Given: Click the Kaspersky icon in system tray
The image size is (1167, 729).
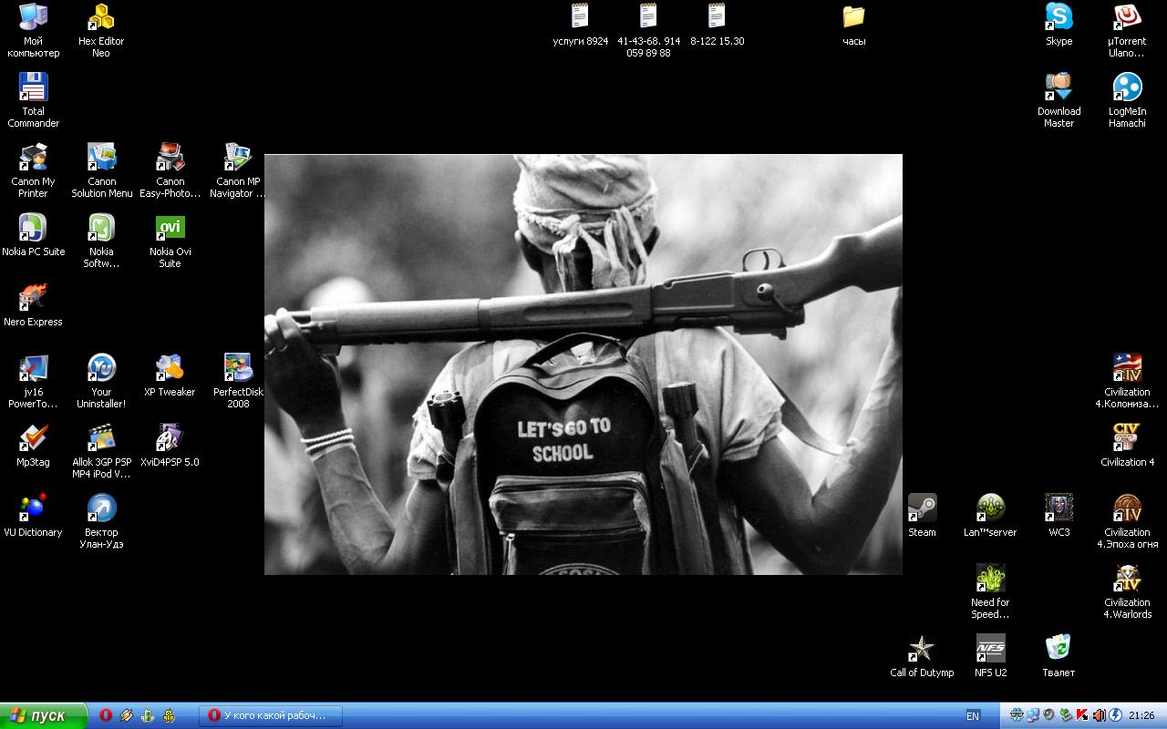Looking at the screenshot, I should (1082, 715).
